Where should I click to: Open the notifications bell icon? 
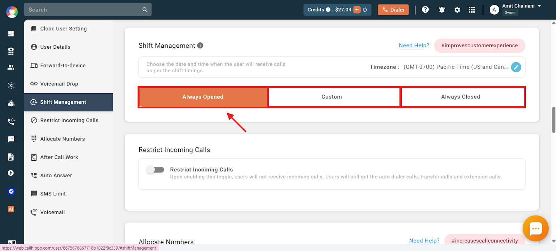442,10
